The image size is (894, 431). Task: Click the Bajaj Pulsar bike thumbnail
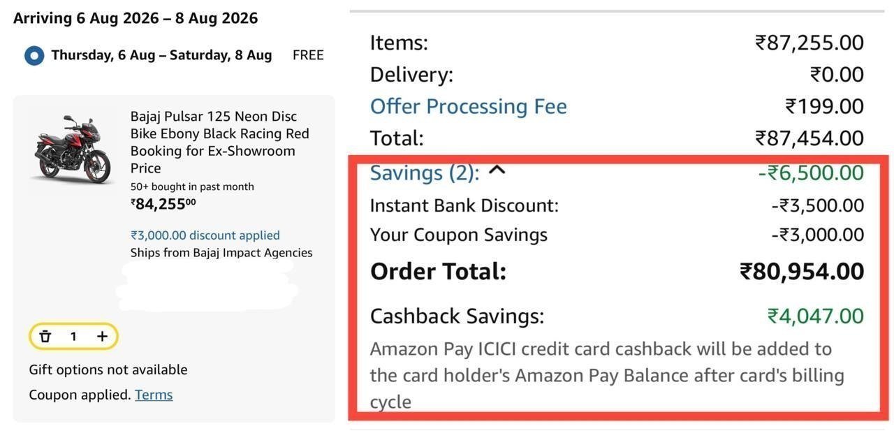coord(73,149)
